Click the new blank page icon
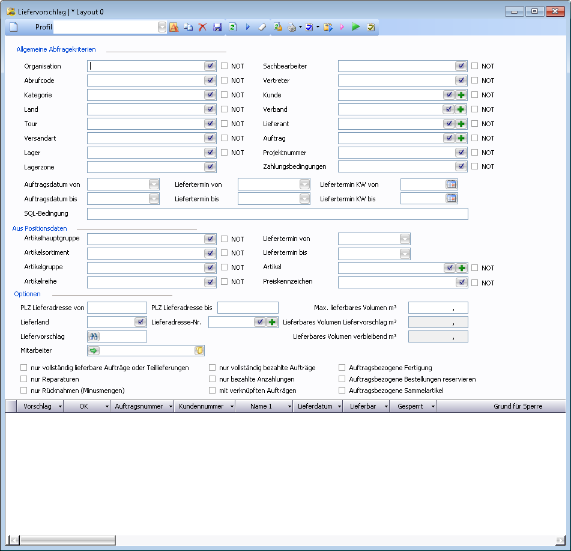571x551 pixels. pos(14,27)
